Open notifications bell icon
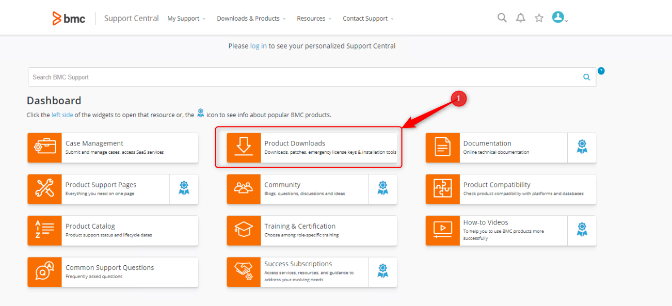 pos(521,18)
